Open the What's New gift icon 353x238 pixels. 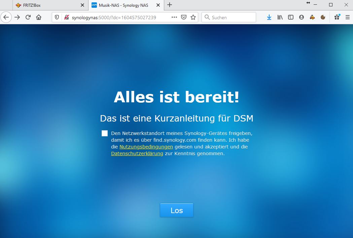click(337, 18)
